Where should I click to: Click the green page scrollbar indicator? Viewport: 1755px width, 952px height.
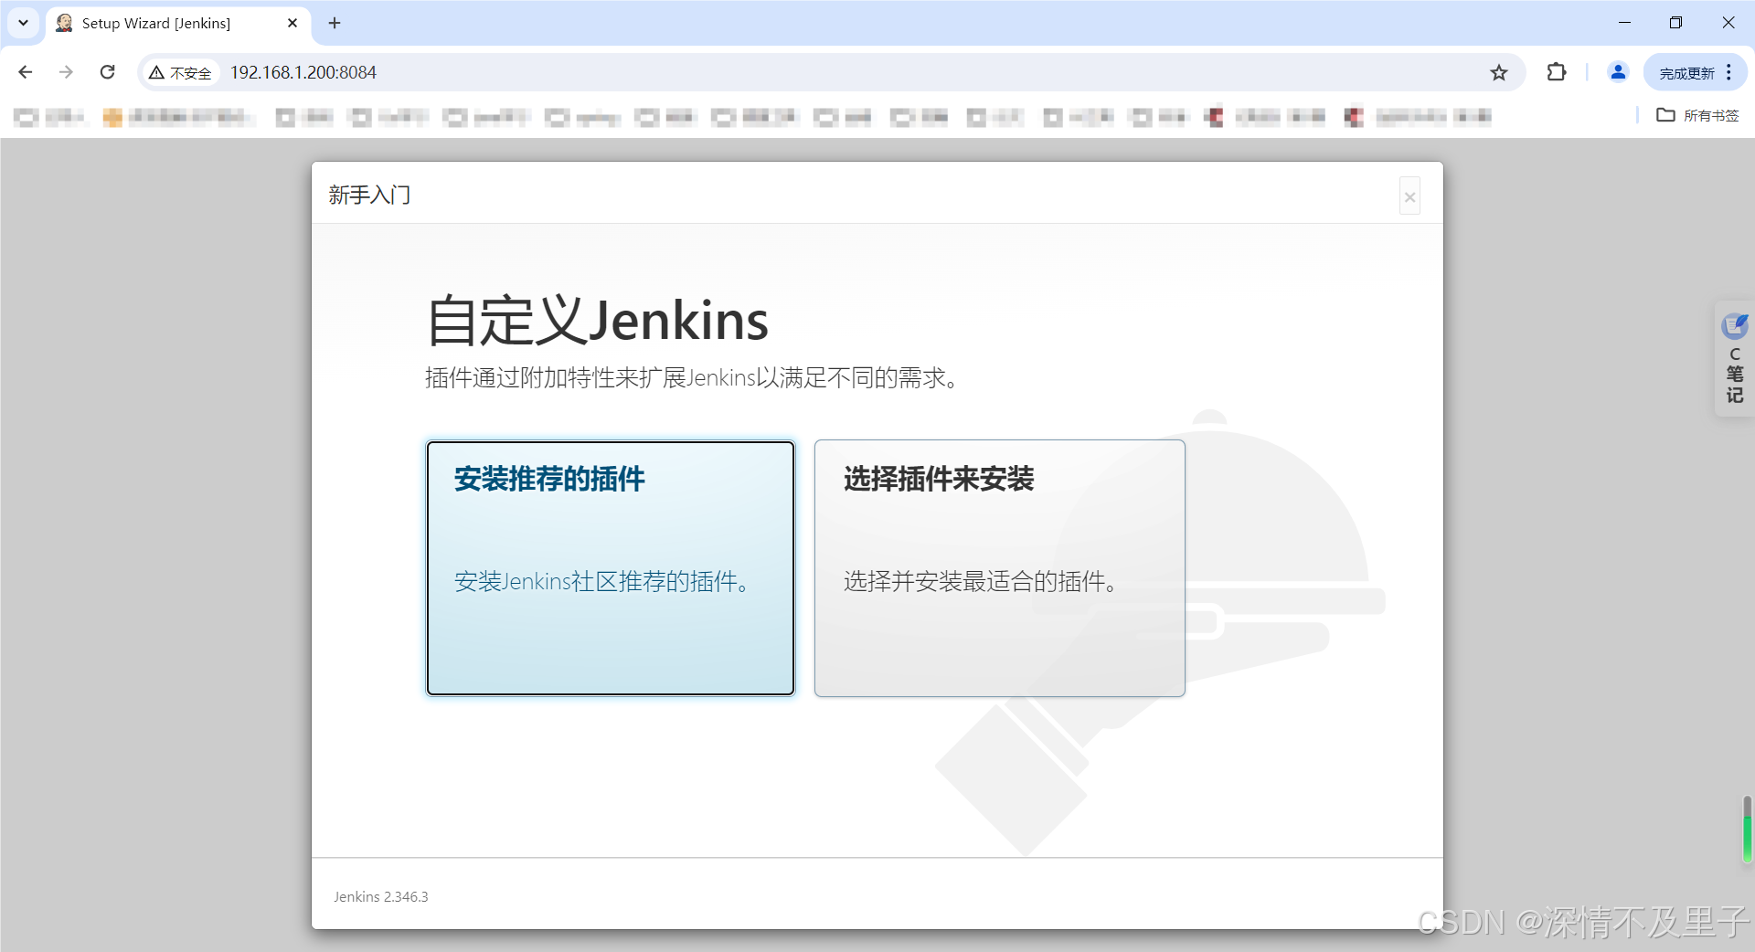[1747, 830]
